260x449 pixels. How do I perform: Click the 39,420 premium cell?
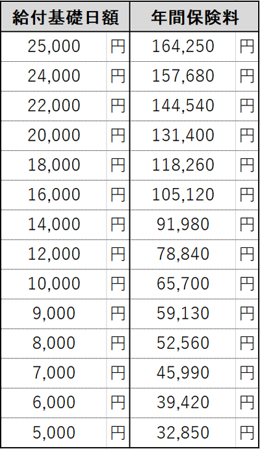tap(183, 403)
